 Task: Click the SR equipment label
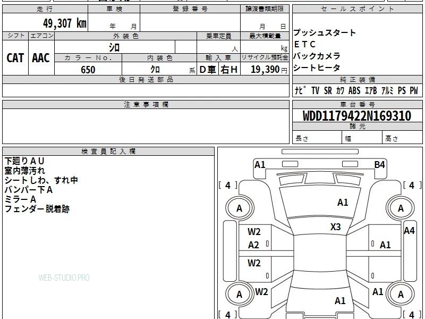pyautogui.click(x=328, y=90)
